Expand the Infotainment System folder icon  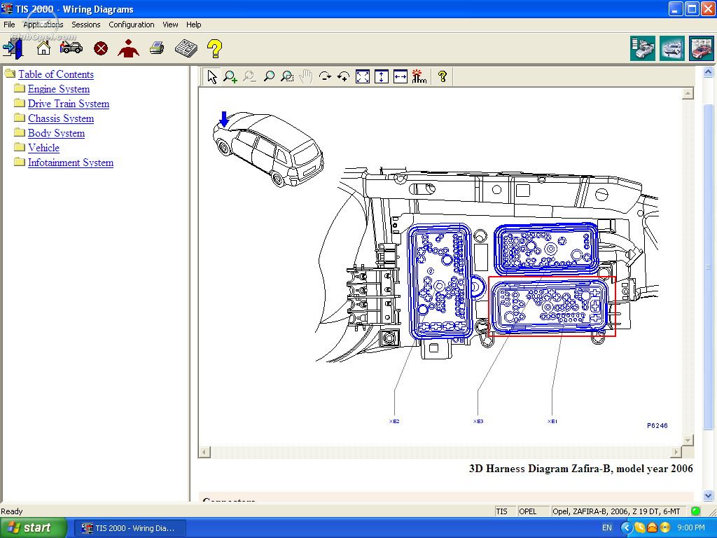pos(19,162)
